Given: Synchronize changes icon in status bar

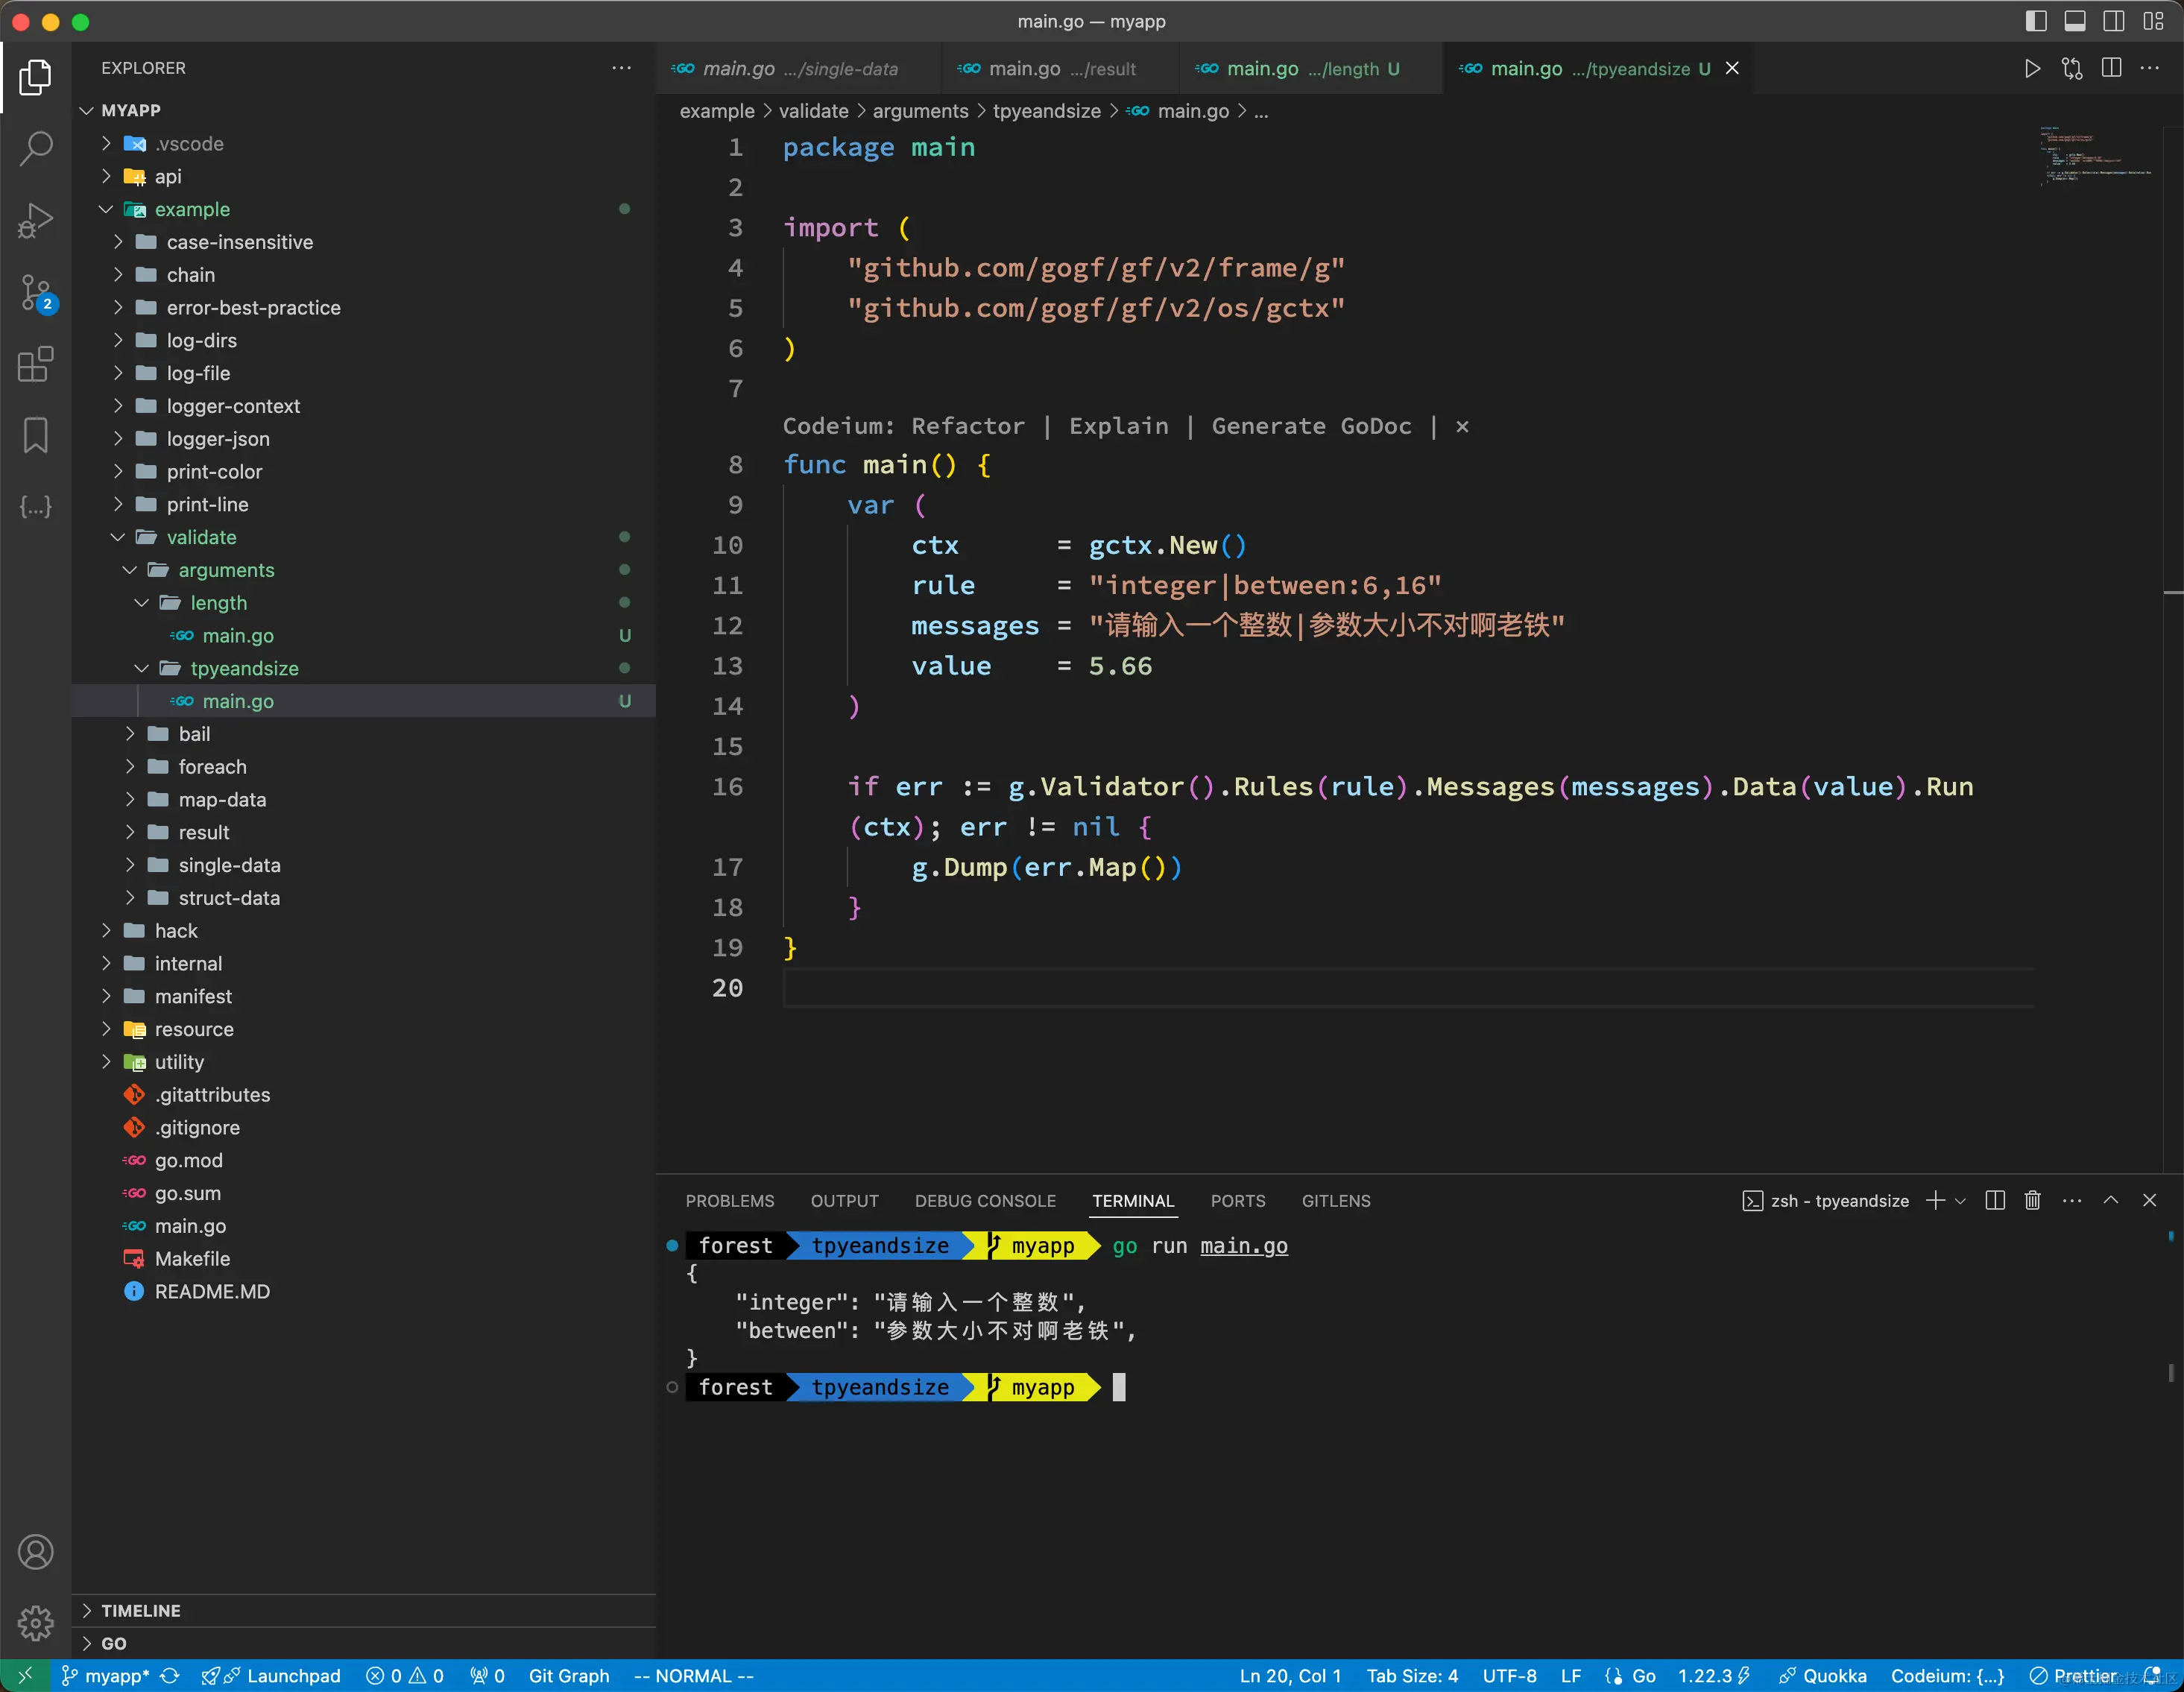Looking at the screenshot, I should tap(170, 1676).
